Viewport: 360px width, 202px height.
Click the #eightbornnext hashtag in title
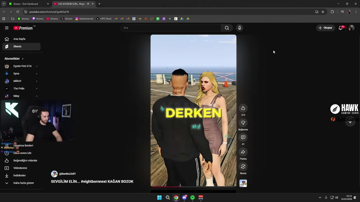tap(94, 182)
